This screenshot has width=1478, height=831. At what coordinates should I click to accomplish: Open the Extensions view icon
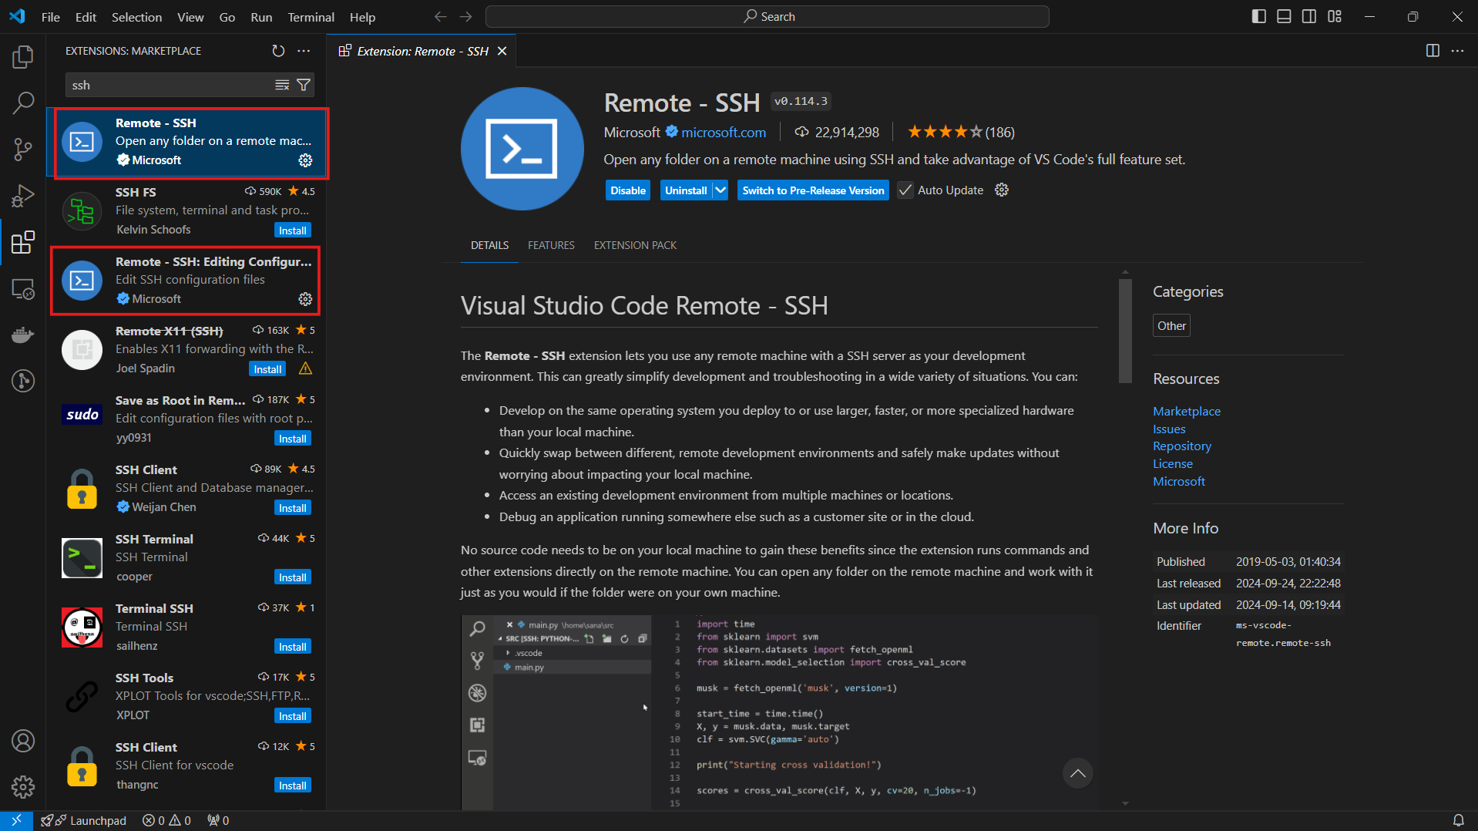click(23, 242)
